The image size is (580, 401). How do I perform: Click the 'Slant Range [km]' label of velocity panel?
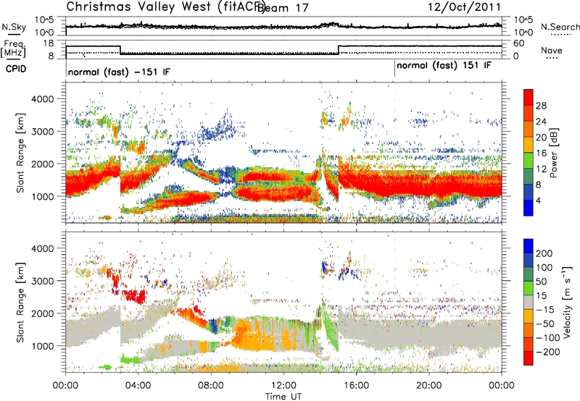[x=20, y=302]
